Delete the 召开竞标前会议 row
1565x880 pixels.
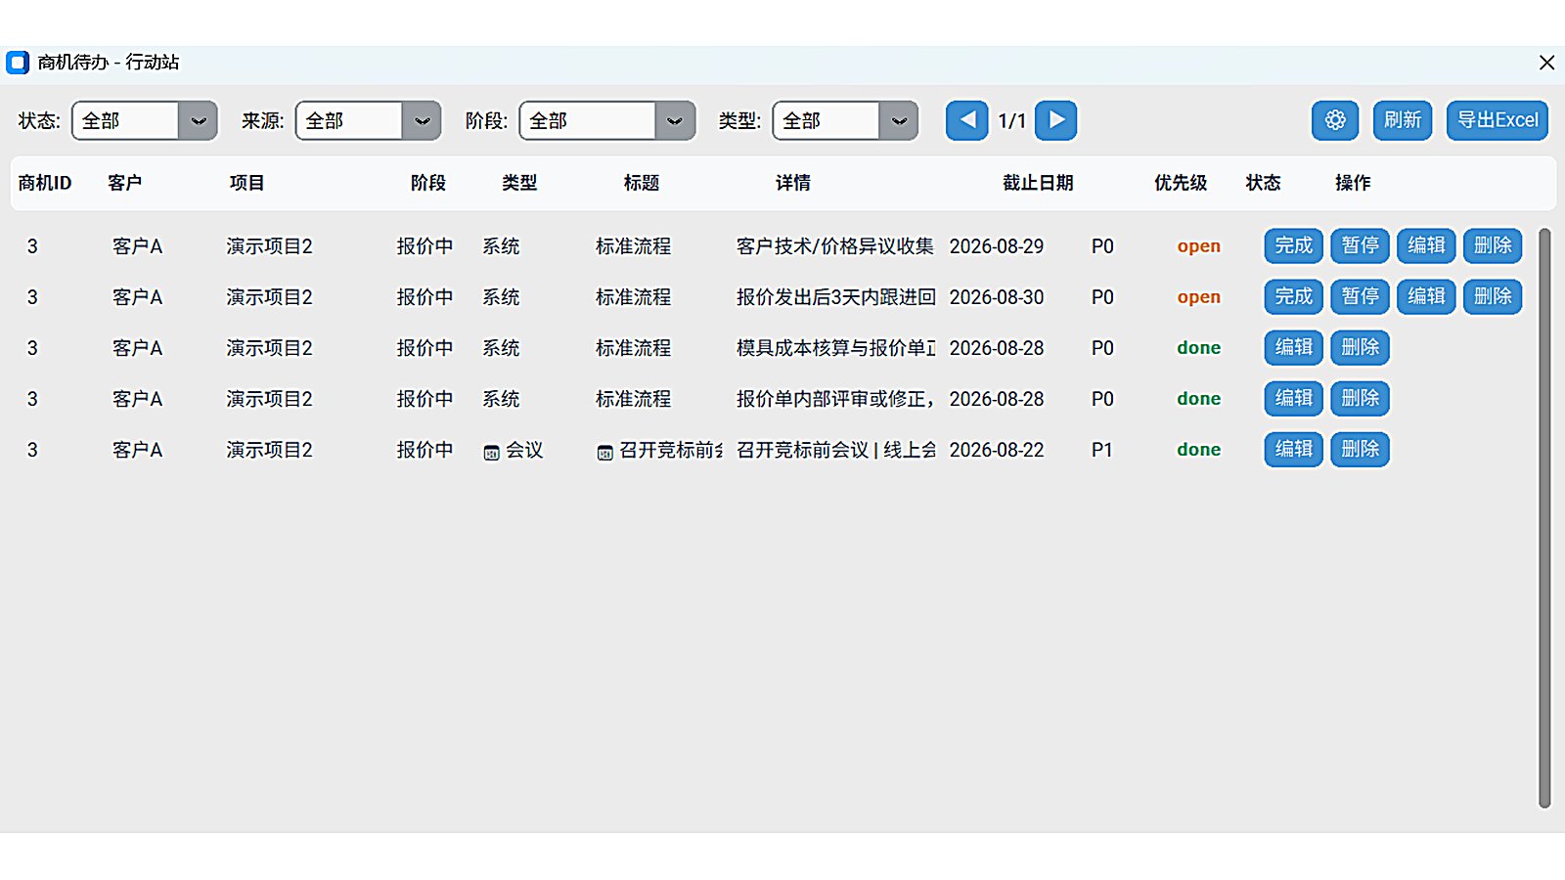click(x=1361, y=449)
